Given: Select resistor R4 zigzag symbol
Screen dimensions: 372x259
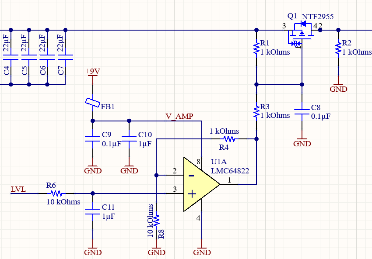Looking at the screenshot, I should [229, 139].
